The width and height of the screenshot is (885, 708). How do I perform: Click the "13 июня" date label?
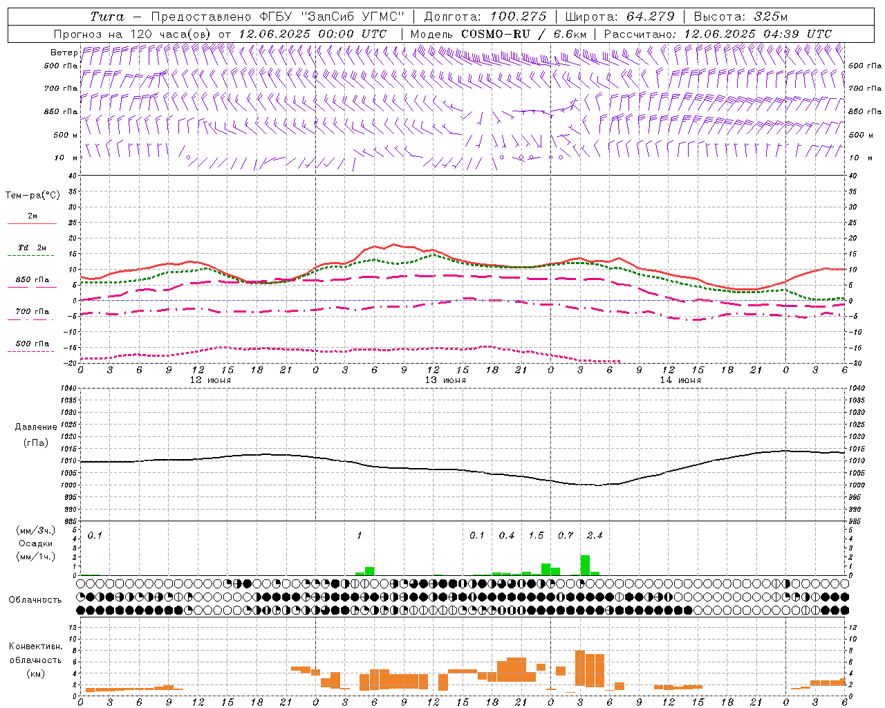445,380
